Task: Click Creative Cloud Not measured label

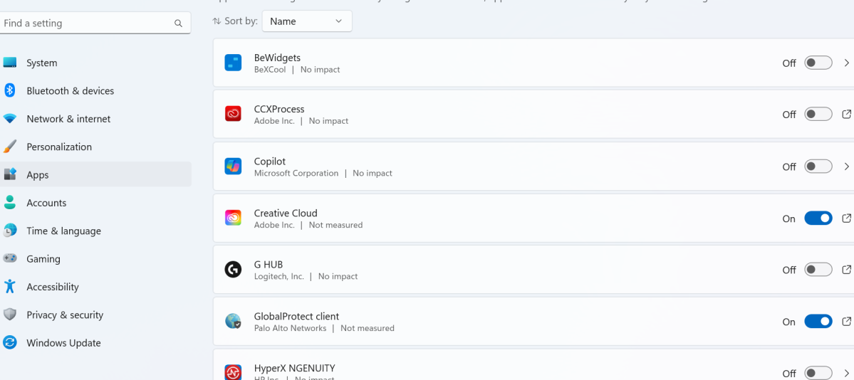Action: click(335, 225)
